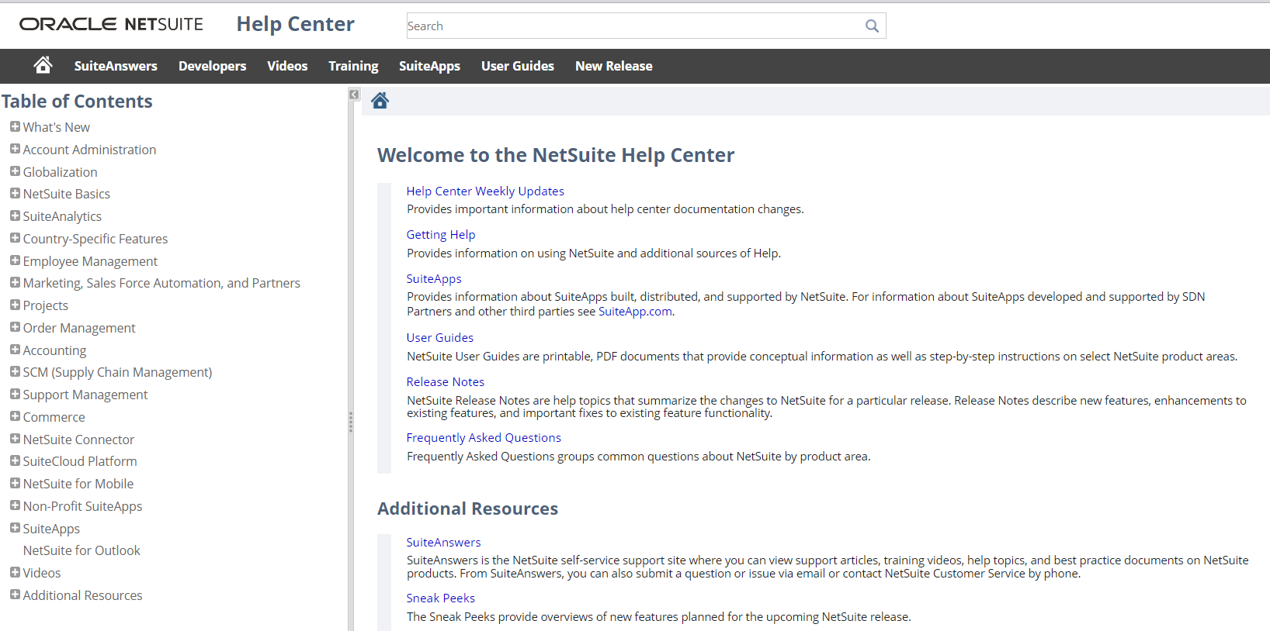Open the Training menu item
Image resolution: width=1270 pixels, height=631 pixels.
point(353,66)
